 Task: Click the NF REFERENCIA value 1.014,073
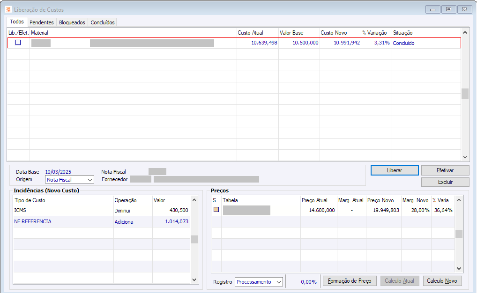[177, 221]
